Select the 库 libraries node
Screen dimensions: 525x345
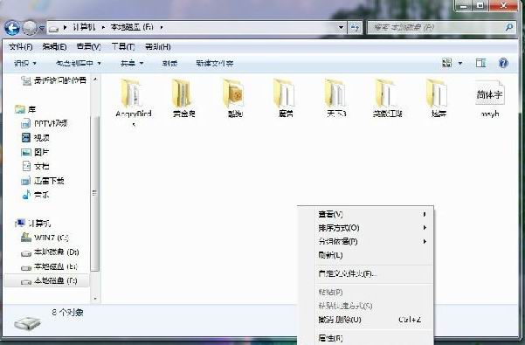[25, 109]
